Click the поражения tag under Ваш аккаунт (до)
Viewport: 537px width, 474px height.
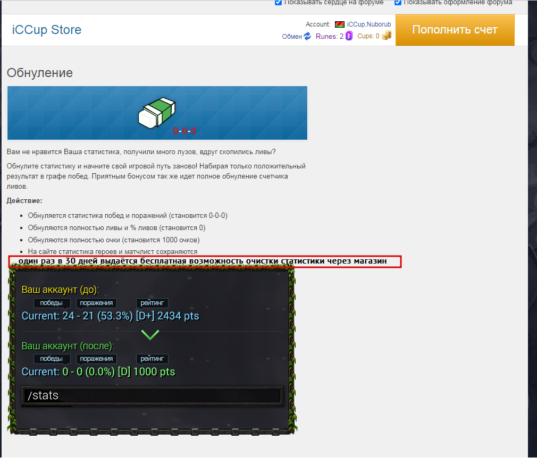pyautogui.click(x=96, y=303)
